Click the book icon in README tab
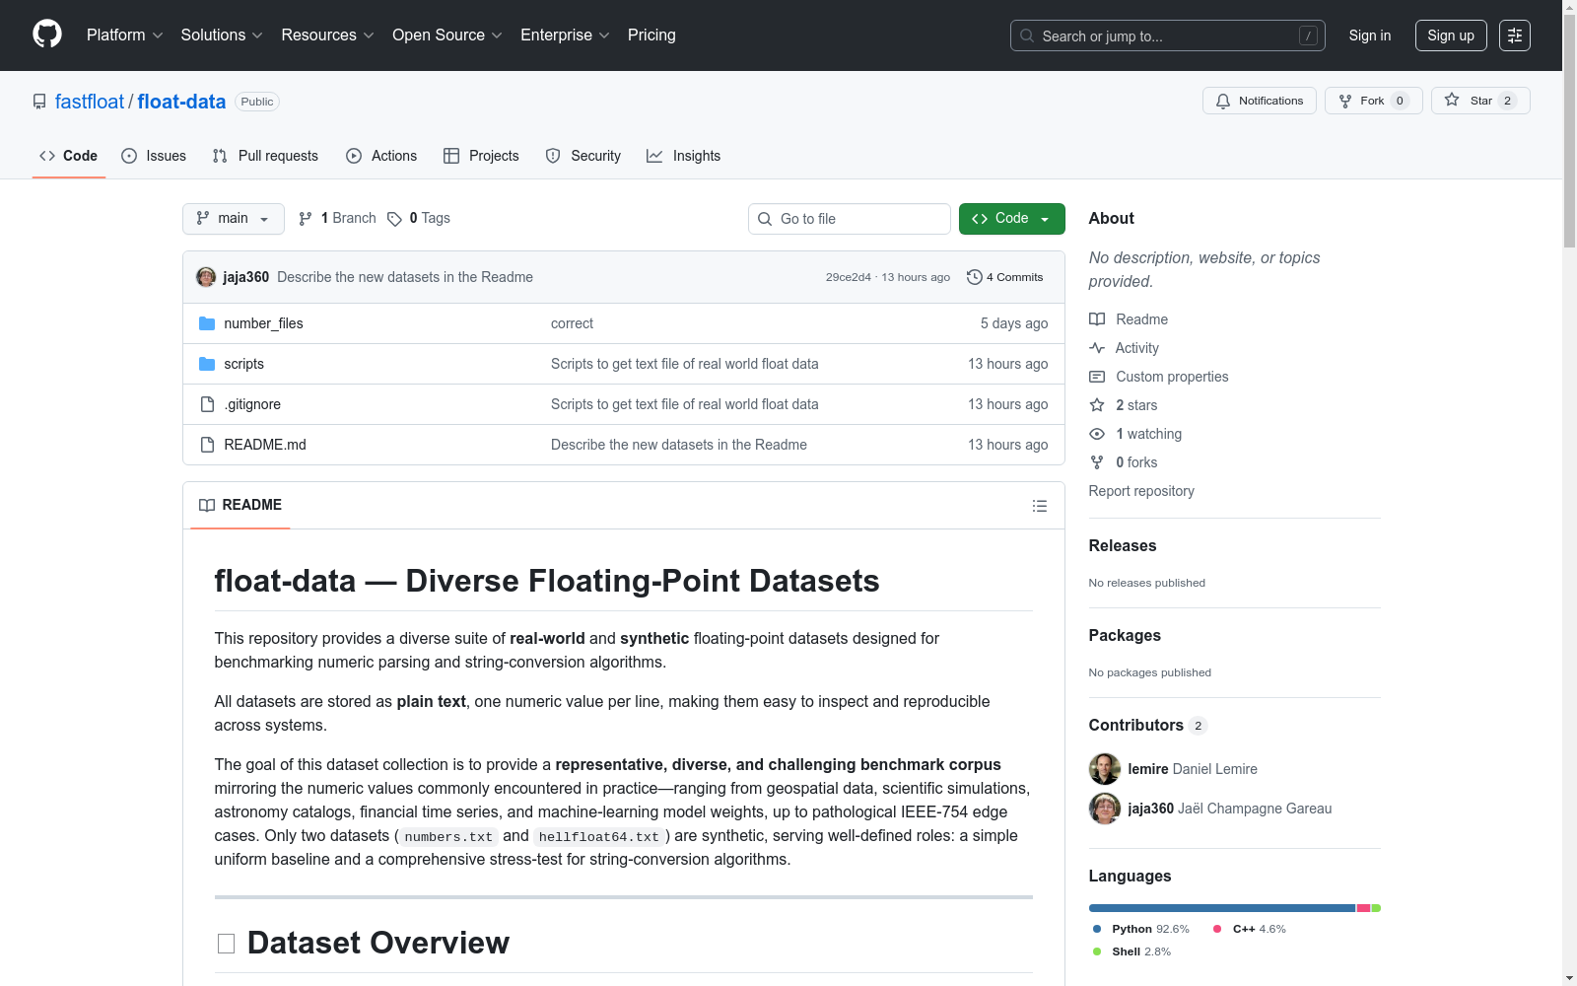The width and height of the screenshot is (1577, 986). (207, 505)
